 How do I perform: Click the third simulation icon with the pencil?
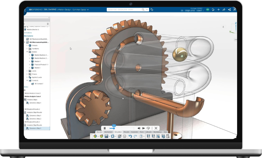[x=158, y=136]
